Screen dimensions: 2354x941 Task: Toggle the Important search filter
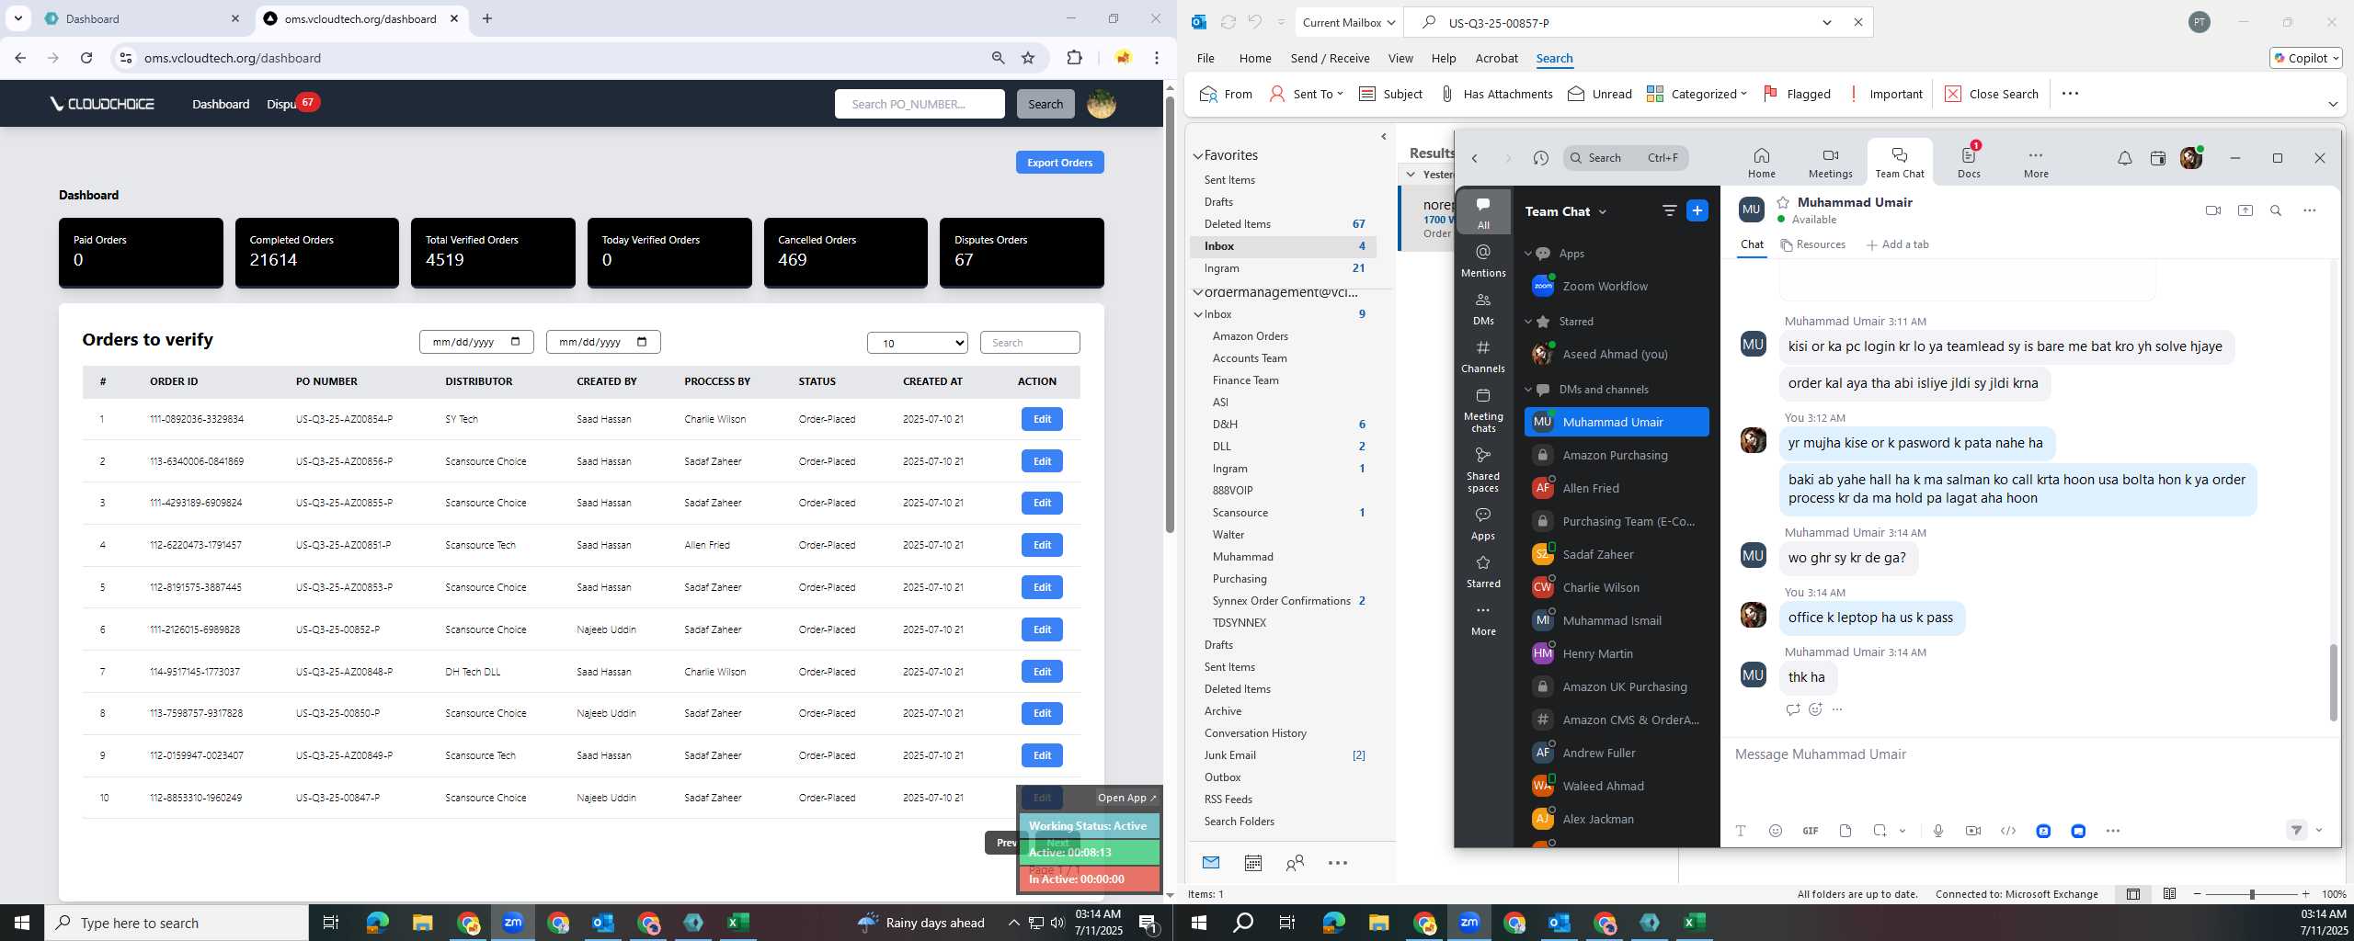[x=1884, y=94]
